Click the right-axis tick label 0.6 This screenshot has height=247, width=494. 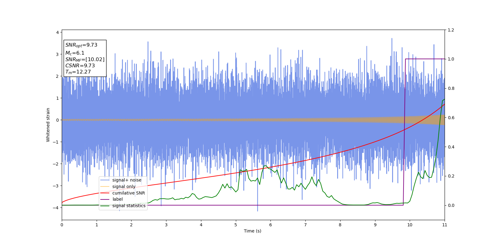(451, 118)
